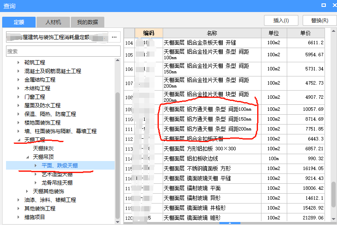
Task: Open the quota library ellipsis button
Action: point(114,37)
